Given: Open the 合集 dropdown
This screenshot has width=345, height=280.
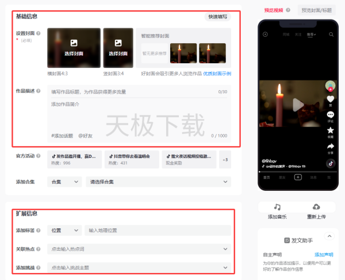Looking at the screenshot, I should pyautogui.click(x=64, y=182).
